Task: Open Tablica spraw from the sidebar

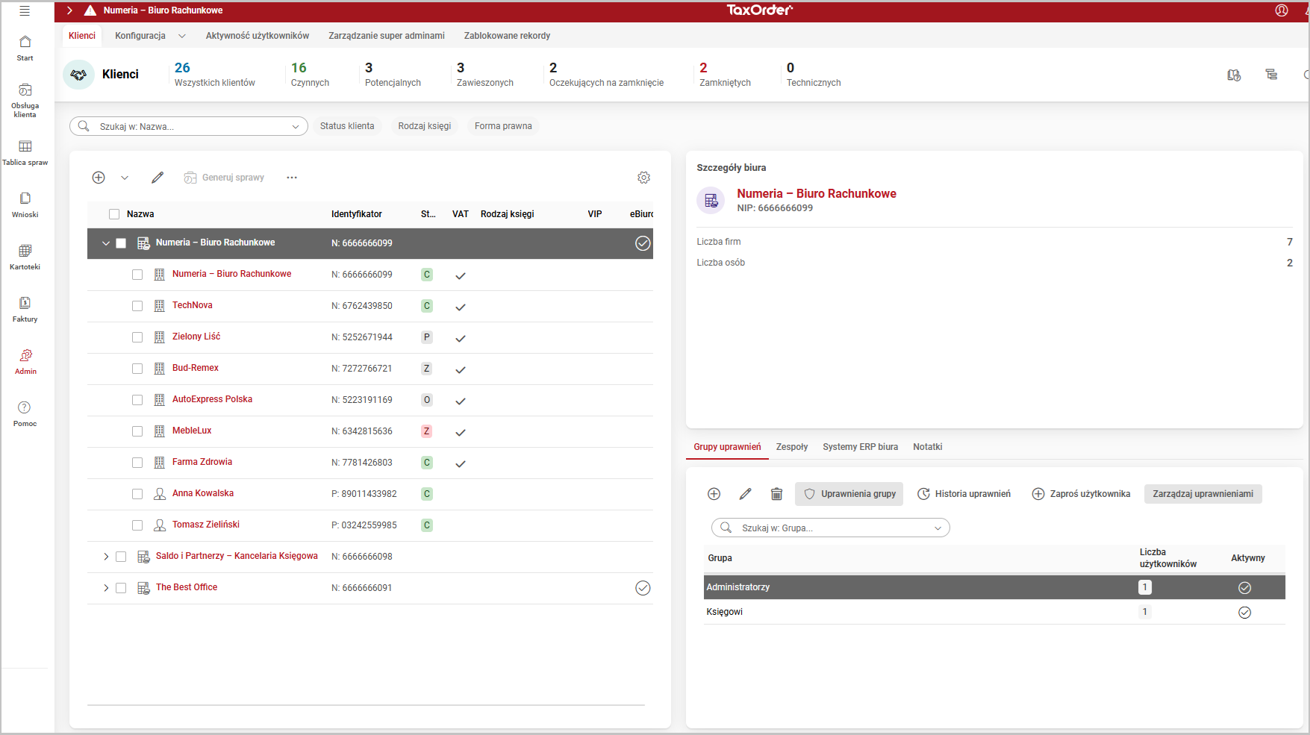Action: coord(25,152)
